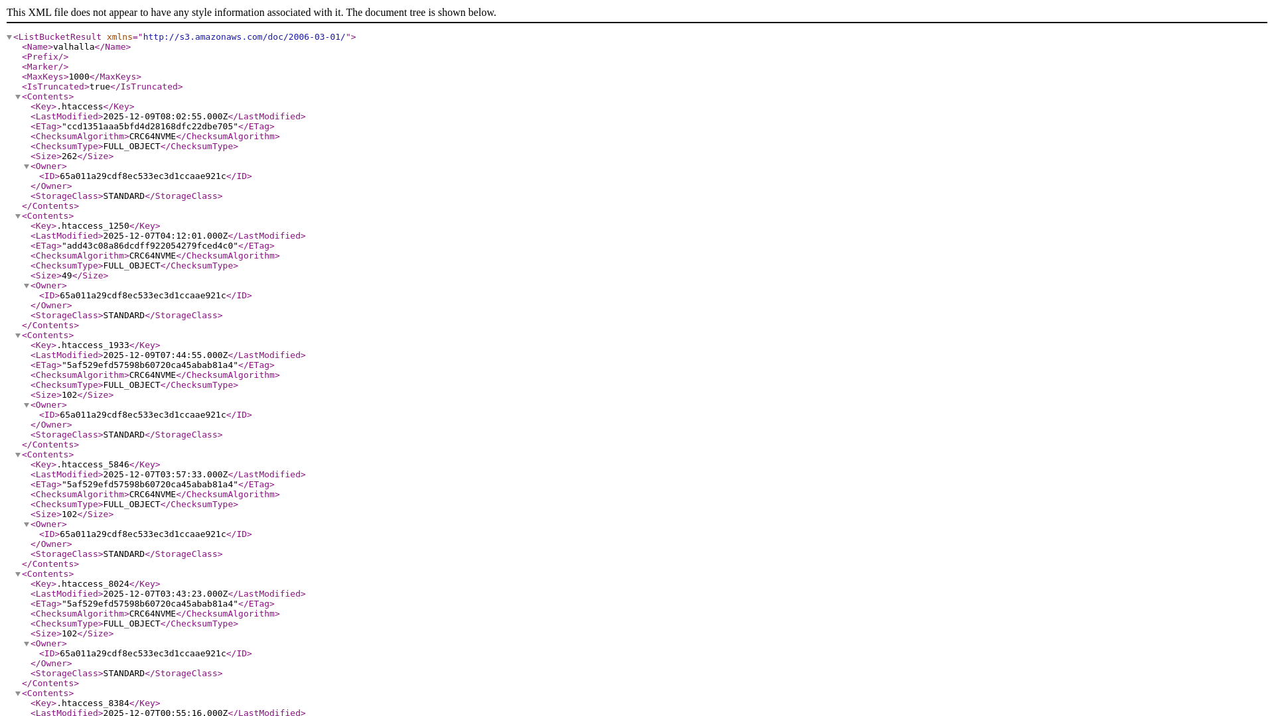Click the owner ID in .htaccess_1250 entry
Image resolution: width=1274 pixels, height=716 pixels.
coord(143,296)
